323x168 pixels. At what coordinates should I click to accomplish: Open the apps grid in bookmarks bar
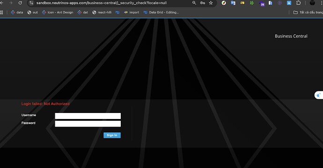coord(1,13)
